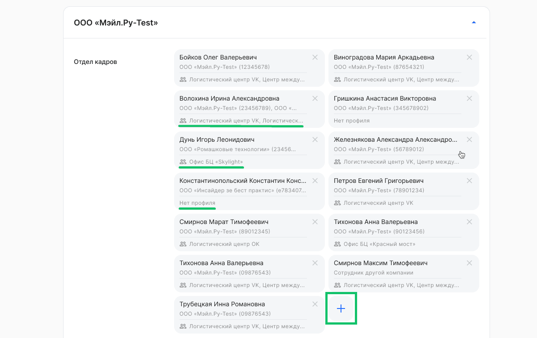Click group icon beside Логистический центр OK

click(183, 244)
